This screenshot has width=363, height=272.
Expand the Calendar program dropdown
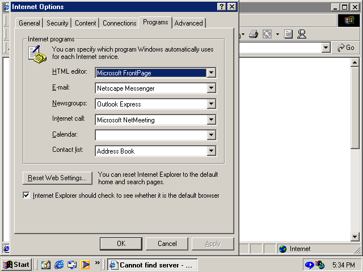pyautogui.click(x=211, y=135)
